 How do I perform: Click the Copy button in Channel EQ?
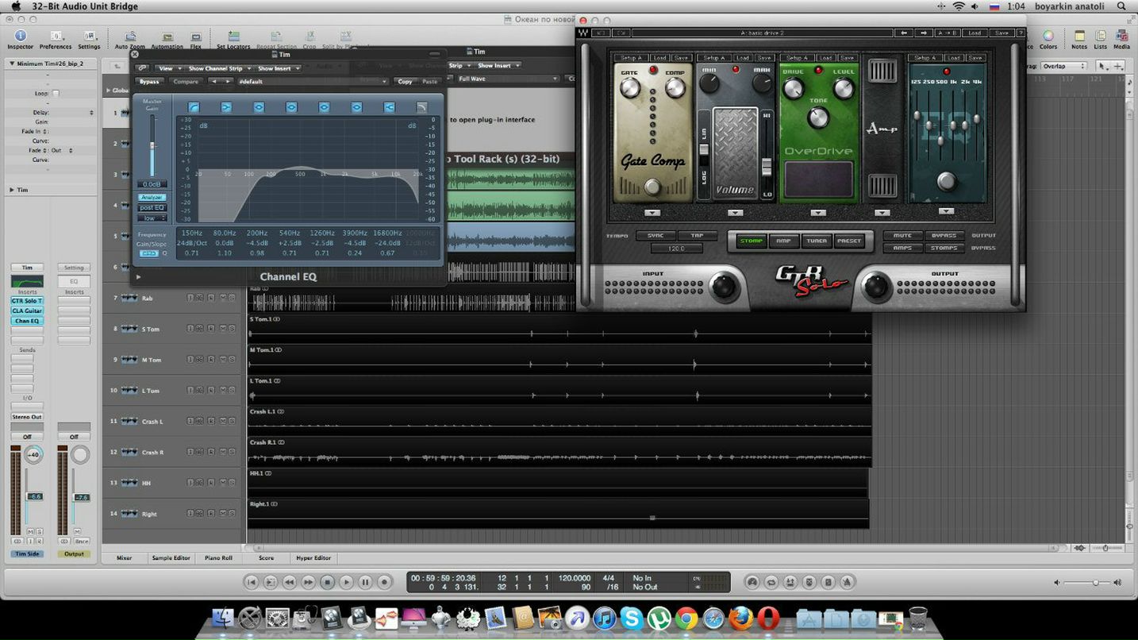point(405,82)
